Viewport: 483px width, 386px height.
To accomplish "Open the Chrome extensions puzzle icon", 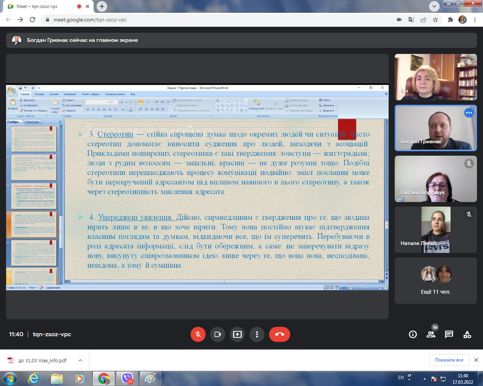I will click(x=450, y=20).
